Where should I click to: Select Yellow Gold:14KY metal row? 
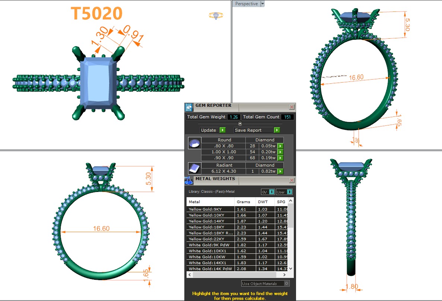(210, 221)
